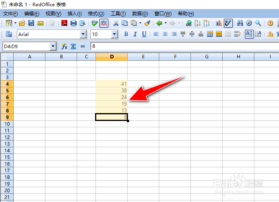The height and width of the screenshot is (202, 279).
Task: Click the cell containing 41
Action: 112,84
